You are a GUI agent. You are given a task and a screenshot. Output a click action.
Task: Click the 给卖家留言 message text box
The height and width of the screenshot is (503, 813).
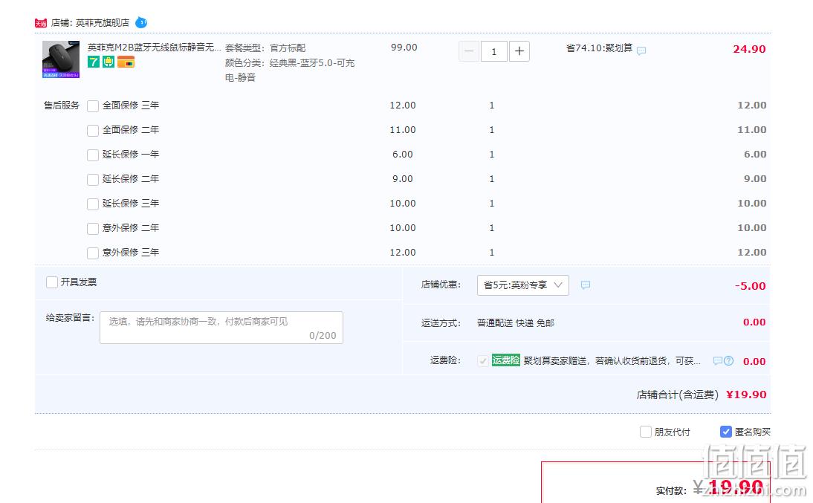tap(221, 327)
